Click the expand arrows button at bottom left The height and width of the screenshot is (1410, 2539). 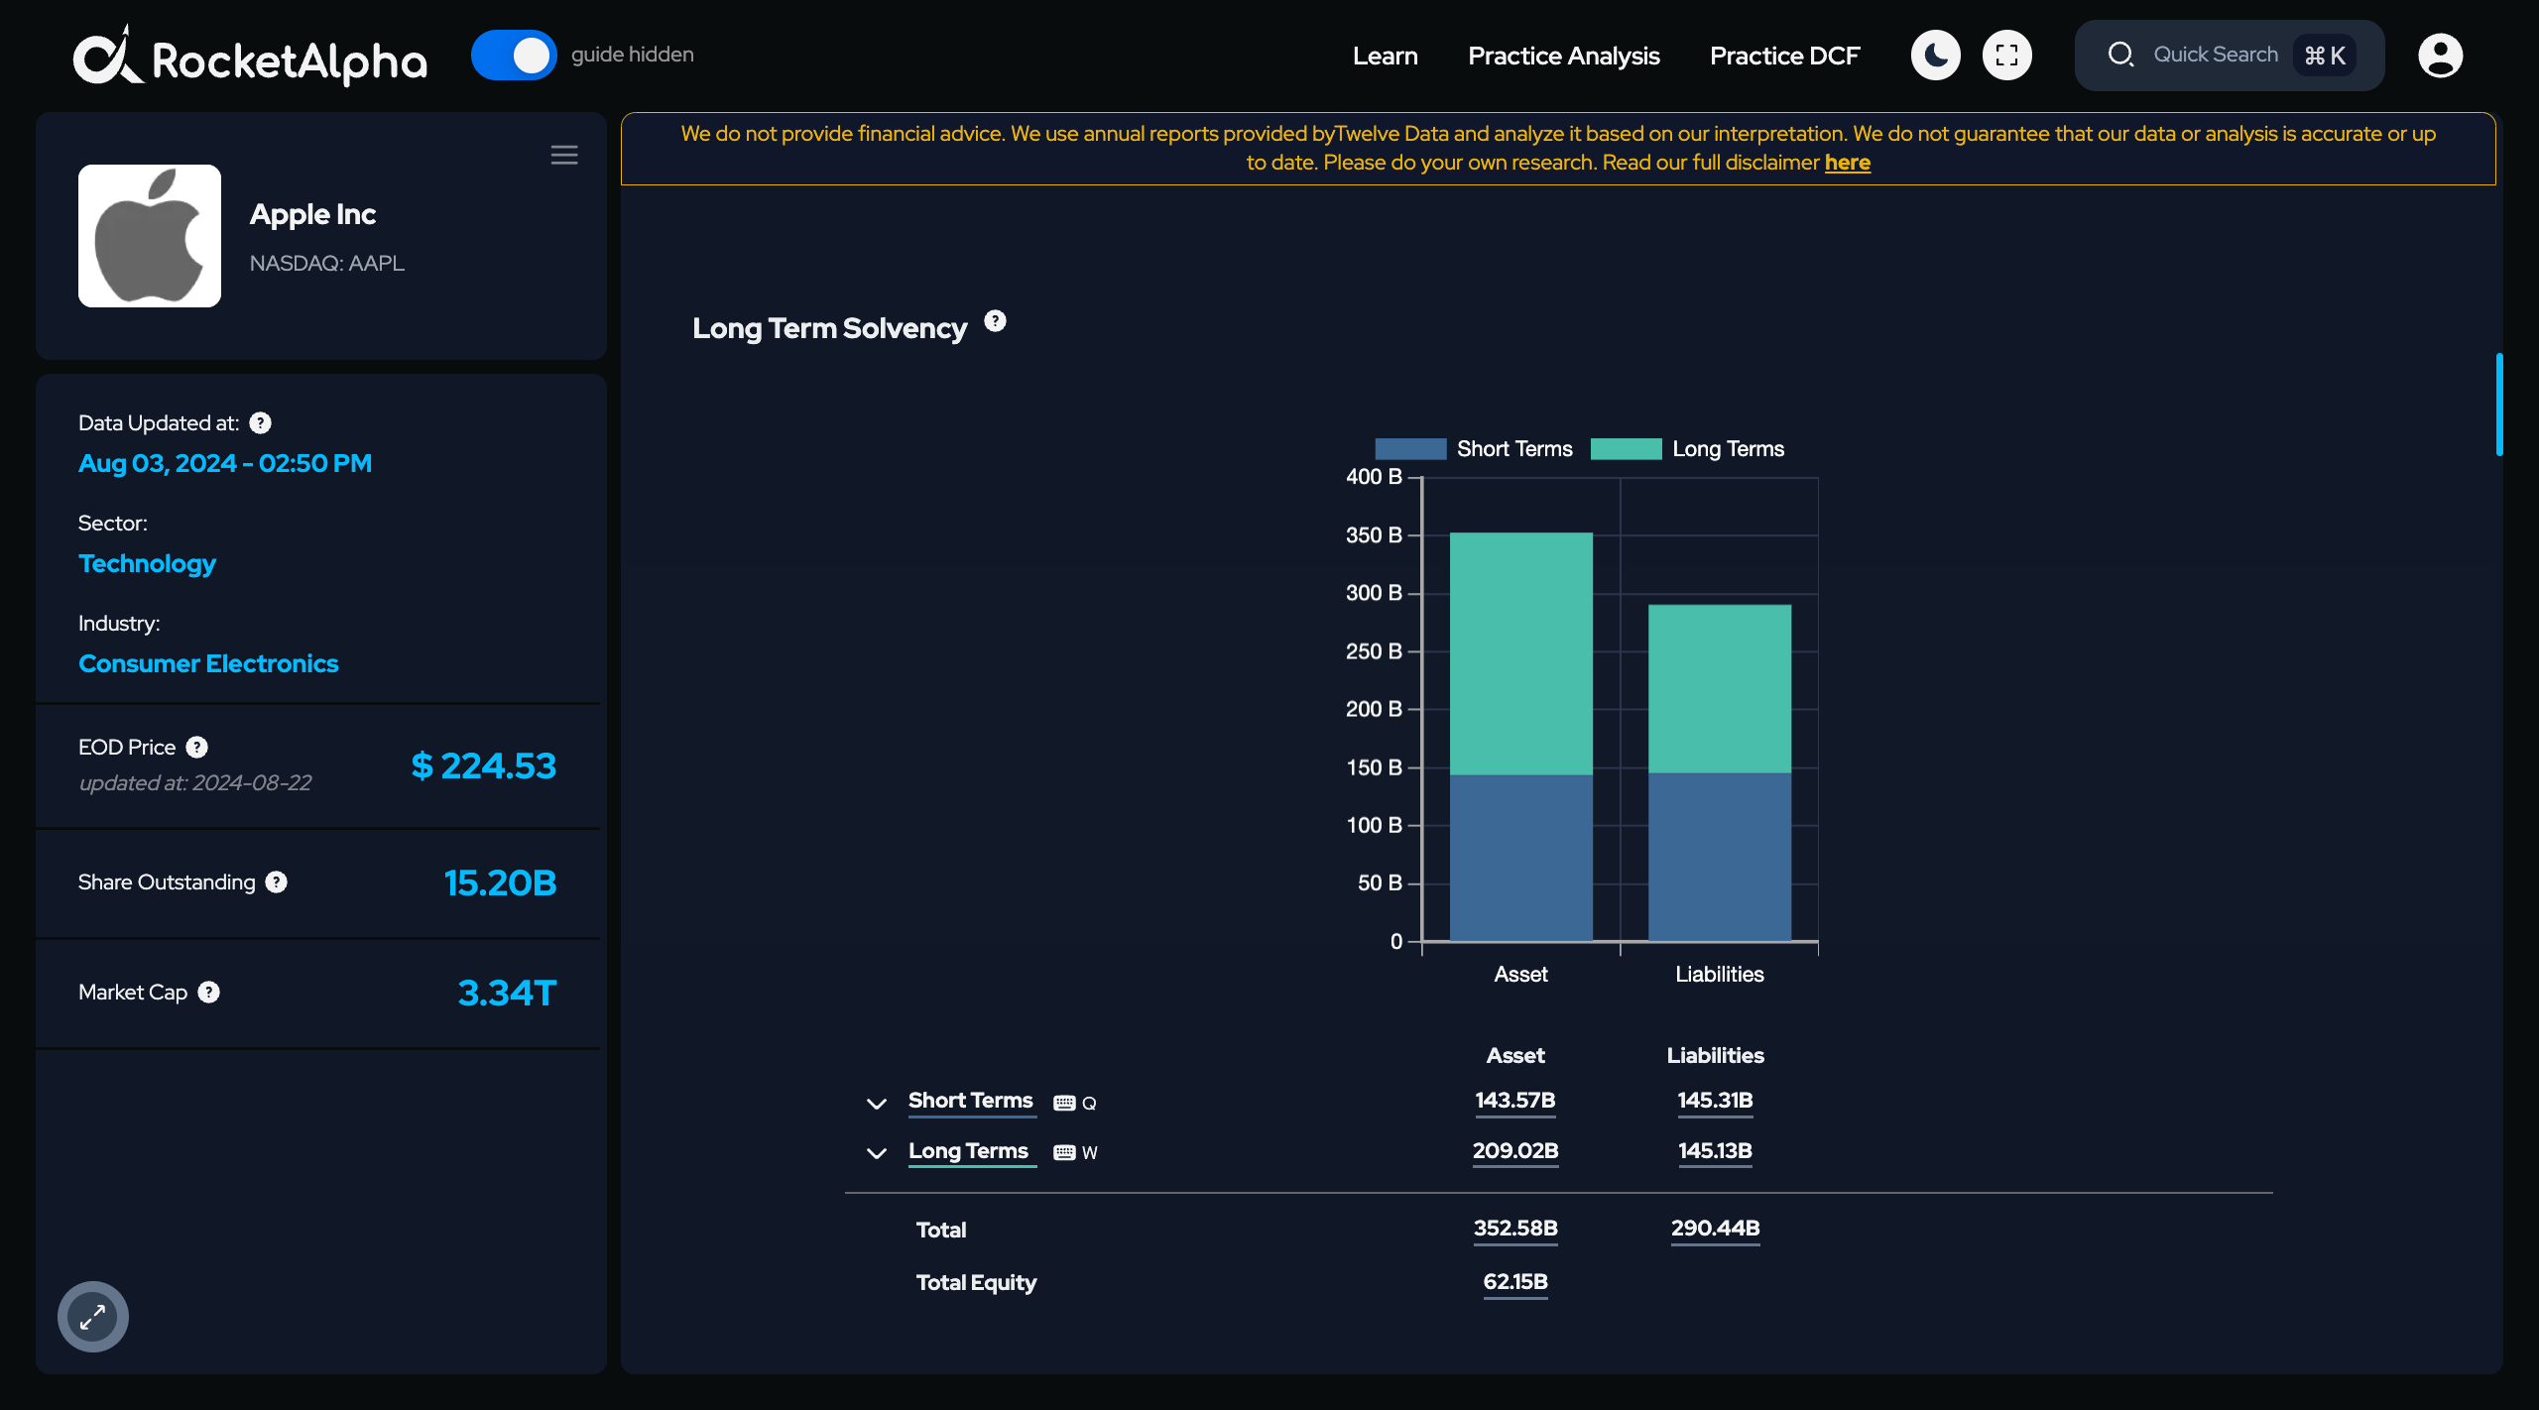pos(93,1317)
